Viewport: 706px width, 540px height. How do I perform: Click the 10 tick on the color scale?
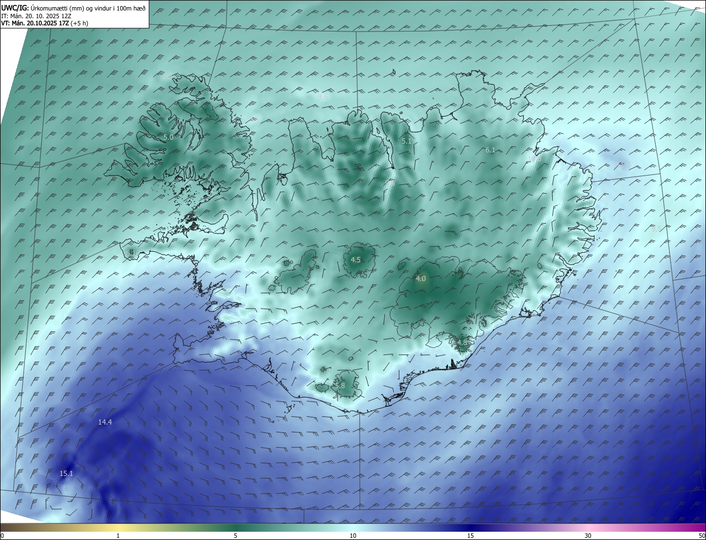pyautogui.click(x=353, y=536)
